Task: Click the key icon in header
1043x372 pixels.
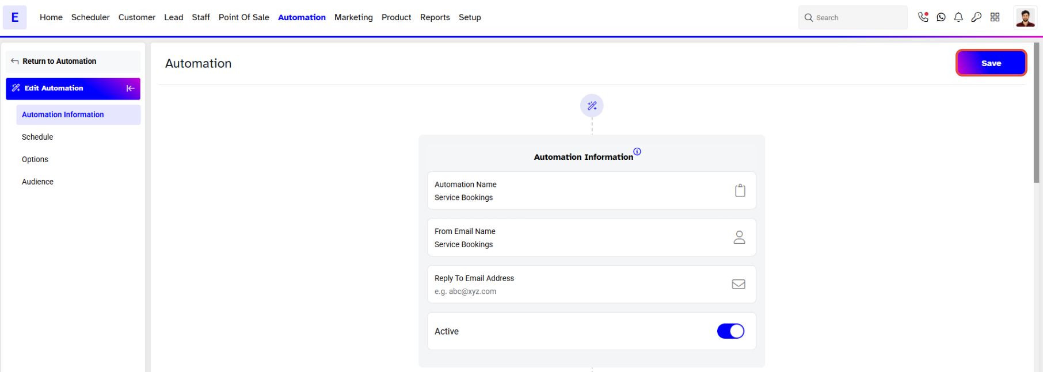Action: (976, 17)
